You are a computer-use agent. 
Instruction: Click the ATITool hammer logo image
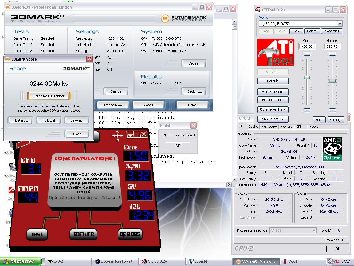click(275, 52)
